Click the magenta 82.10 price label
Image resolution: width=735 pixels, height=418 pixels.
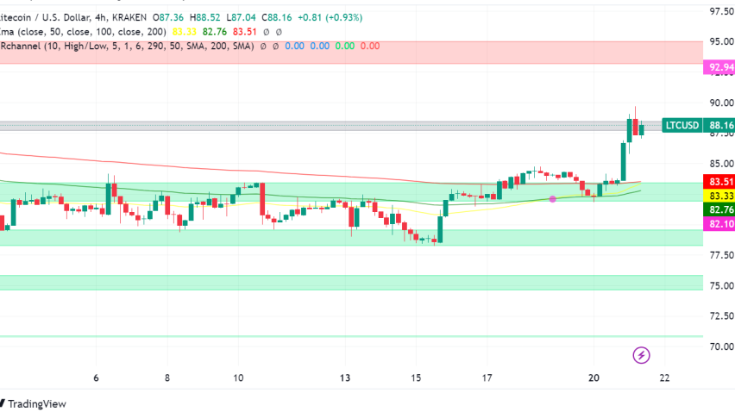719,224
